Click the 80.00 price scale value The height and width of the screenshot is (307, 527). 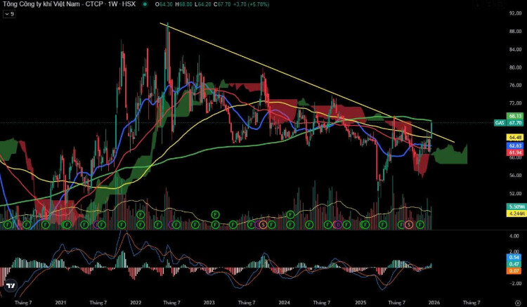coord(516,67)
